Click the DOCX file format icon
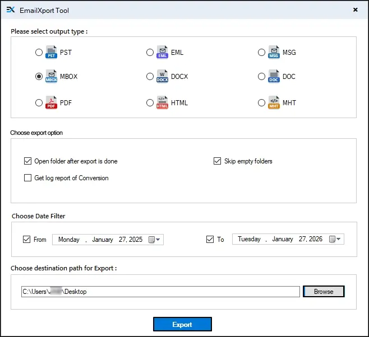This screenshot has height=337, width=369. (163, 76)
